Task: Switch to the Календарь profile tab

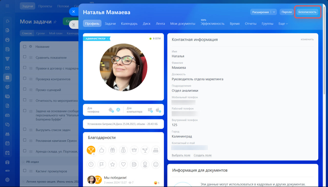Action: (x=129, y=24)
